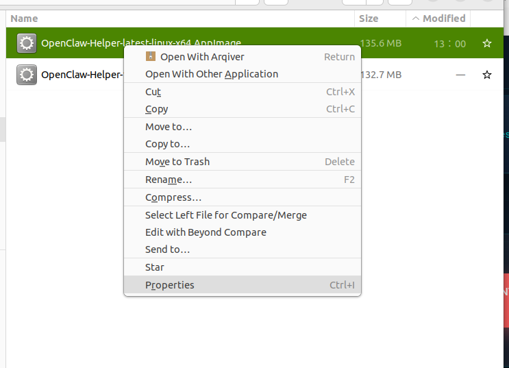Viewport: 509px width, 368px height.
Task: Cut the selected file via context menu
Action: coord(153,92)
